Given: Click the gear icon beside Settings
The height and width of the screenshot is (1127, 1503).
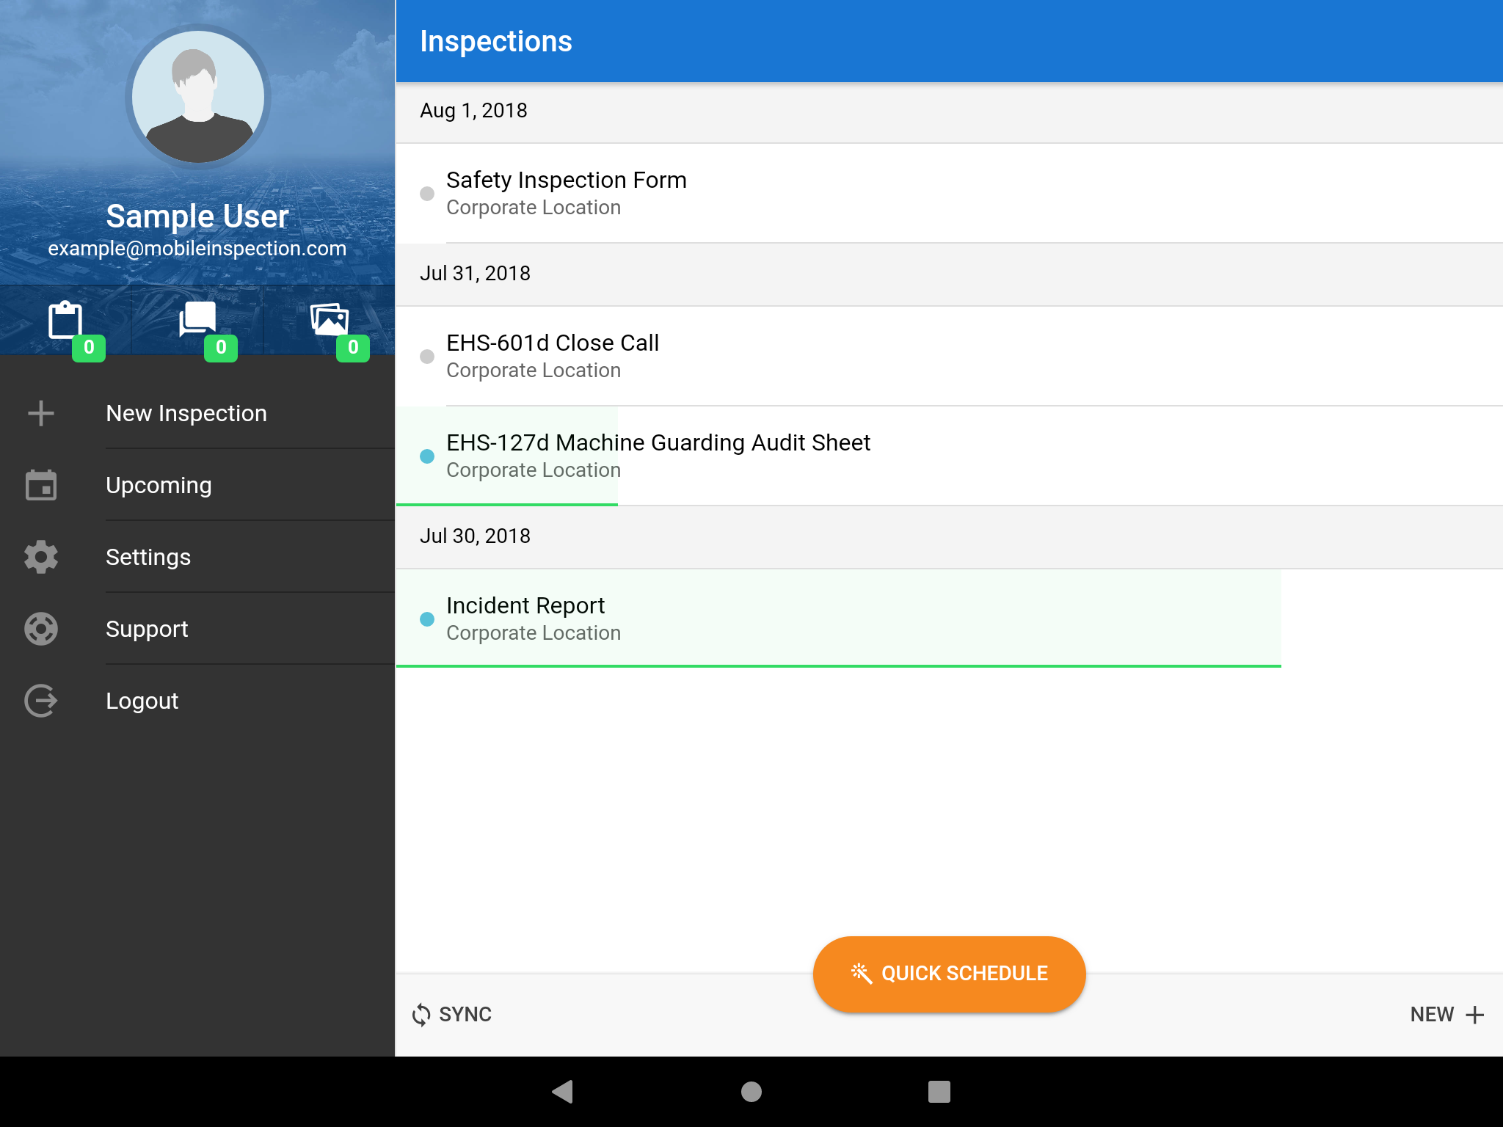Looking at the screenshot, I should tap(41, 557).
